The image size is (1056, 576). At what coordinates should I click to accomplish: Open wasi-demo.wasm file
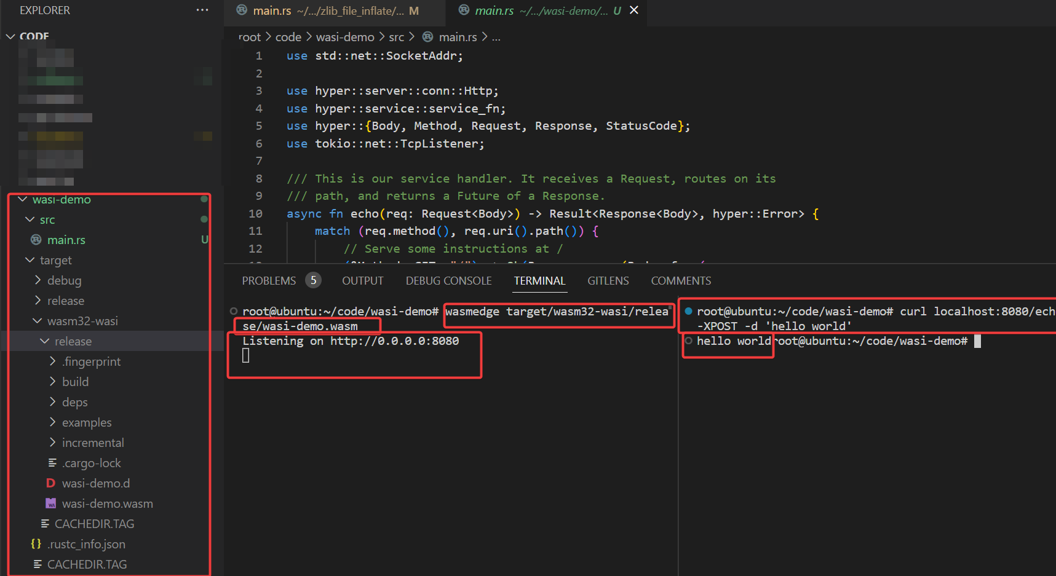108,503
